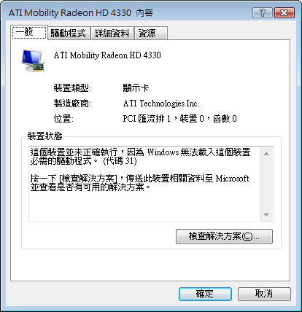
Task: Click the 顯示卡 device type value
Action: coord(136,88)
